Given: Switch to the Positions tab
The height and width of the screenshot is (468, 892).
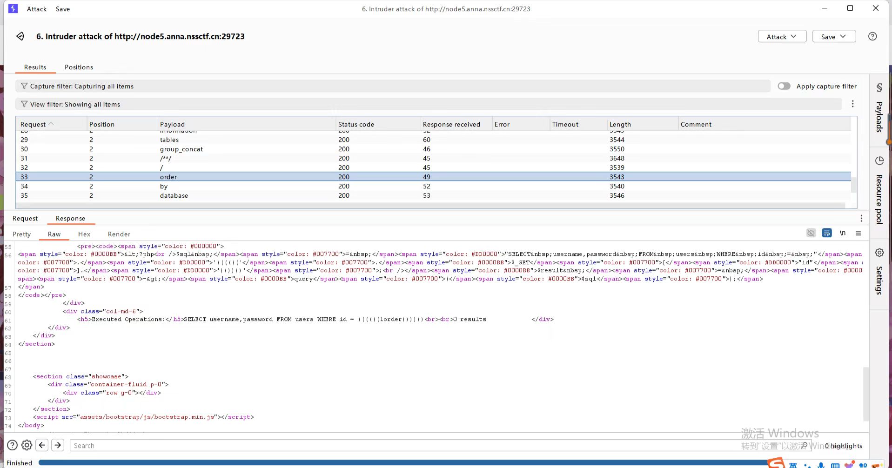Looking at the screenshot, I should pyautogui.click(x=79, y=67).
